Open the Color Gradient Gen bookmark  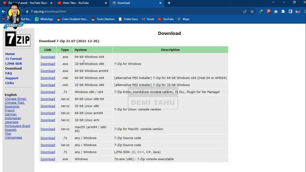click(72, 19)
